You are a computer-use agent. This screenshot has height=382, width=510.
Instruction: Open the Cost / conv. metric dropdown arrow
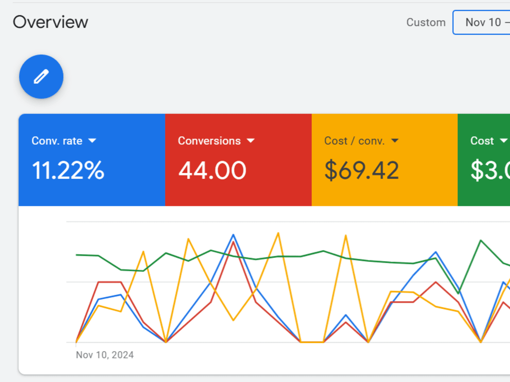click(395, 141)
